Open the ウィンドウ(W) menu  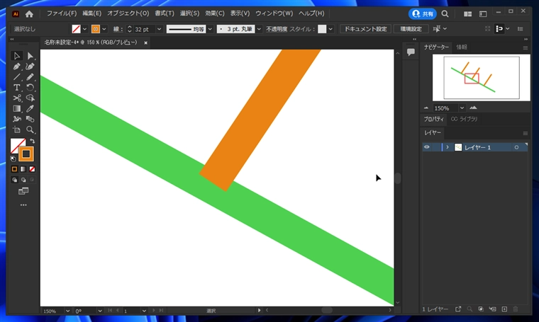click(x=274, y=13)
